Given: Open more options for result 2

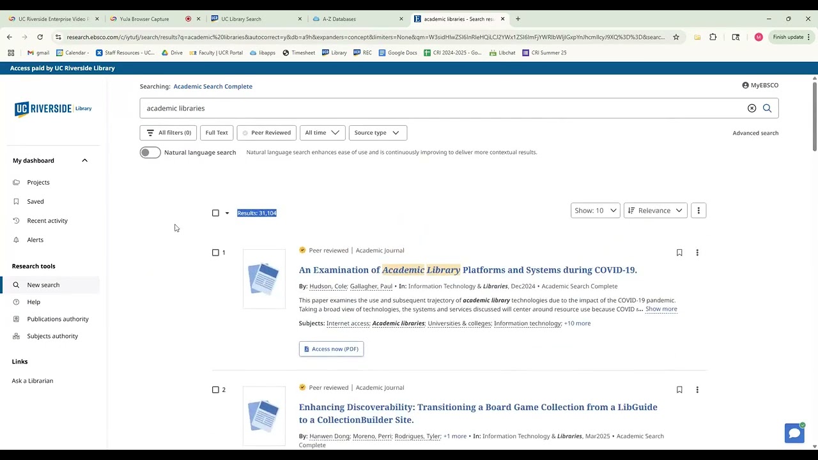Looking at the screenshot, I should pyautogui.click(x=697, y=390).
